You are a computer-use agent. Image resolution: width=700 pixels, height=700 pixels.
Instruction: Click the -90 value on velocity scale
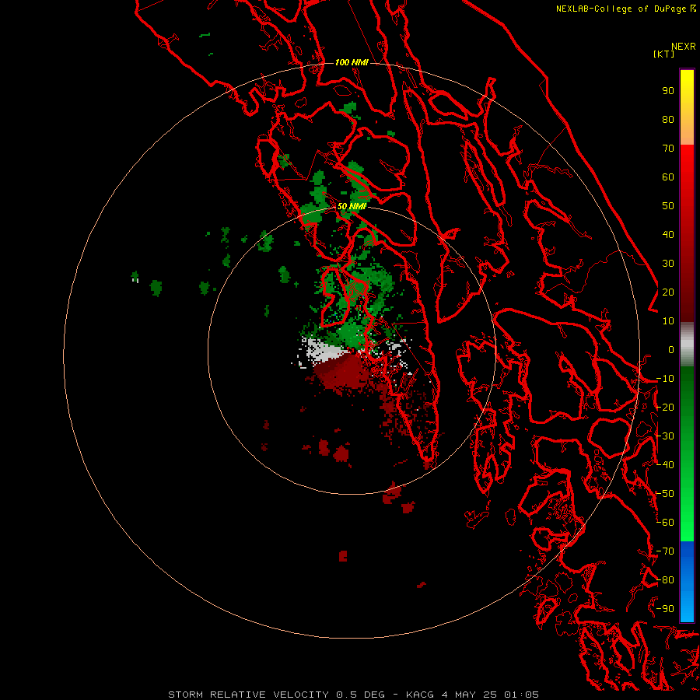[665, 609]
